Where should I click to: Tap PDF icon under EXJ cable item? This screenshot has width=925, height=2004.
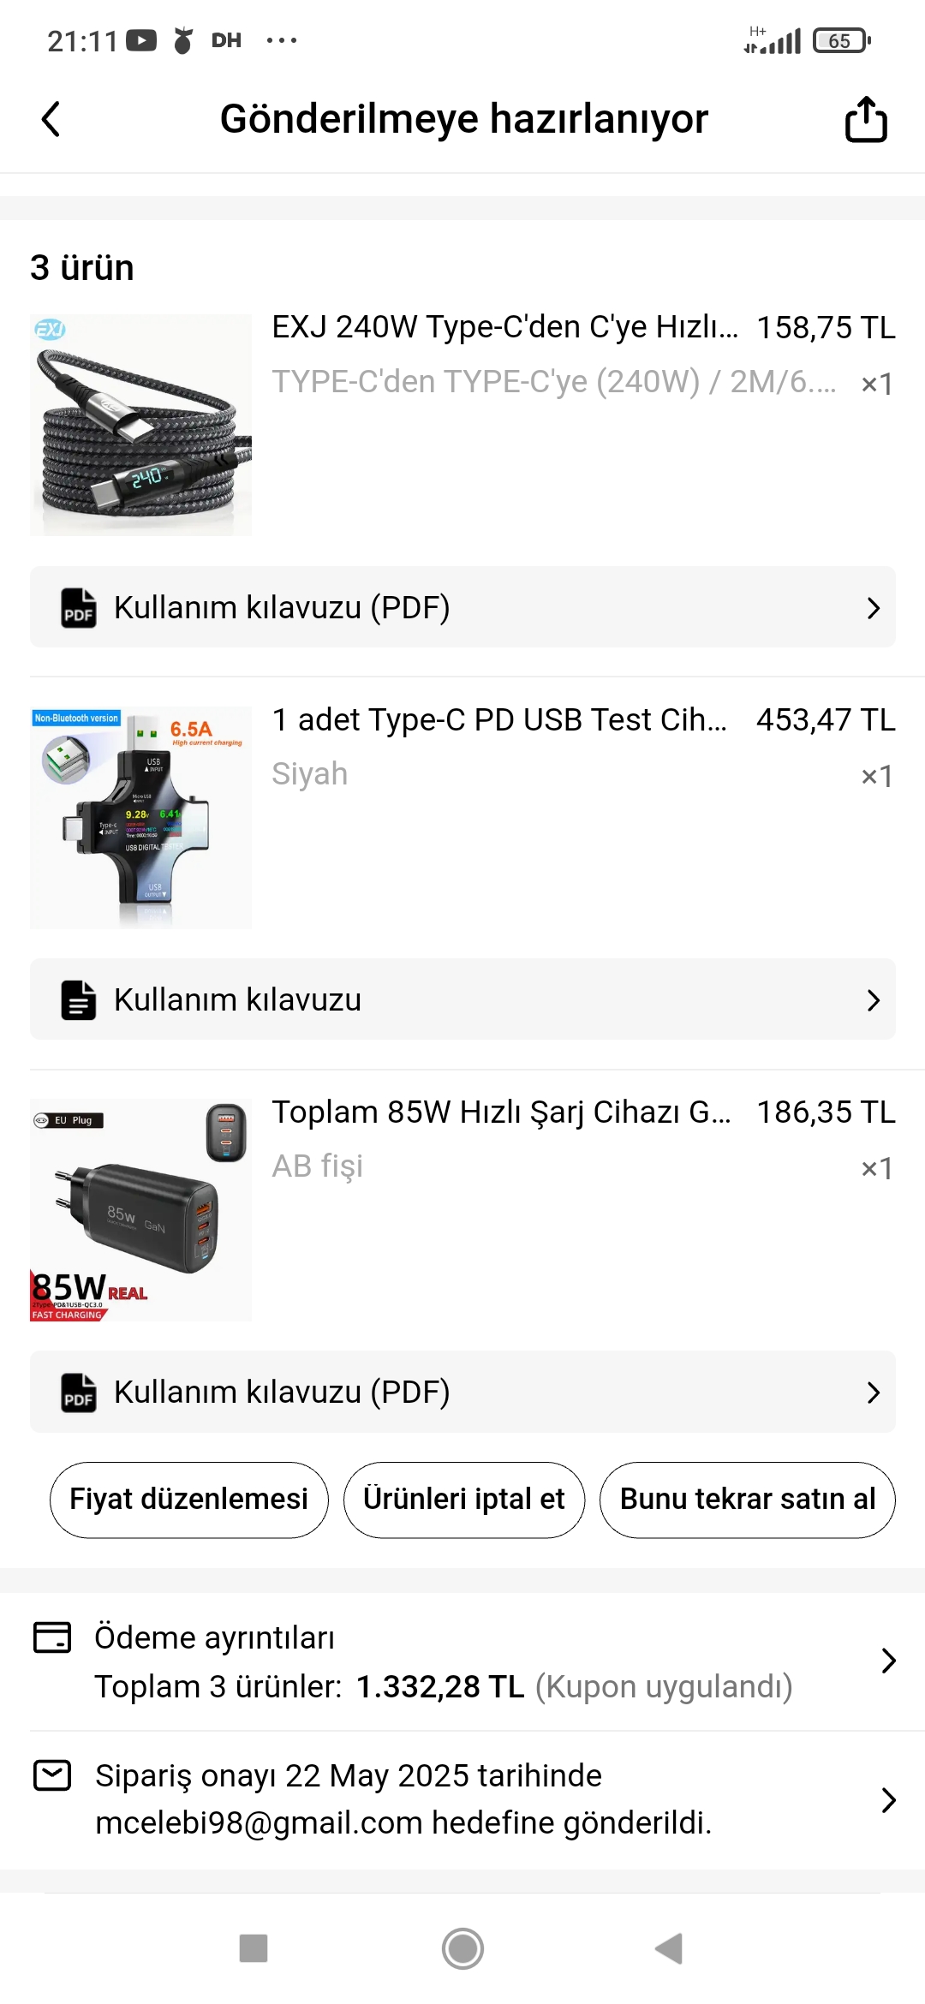[x=79, y=608]
